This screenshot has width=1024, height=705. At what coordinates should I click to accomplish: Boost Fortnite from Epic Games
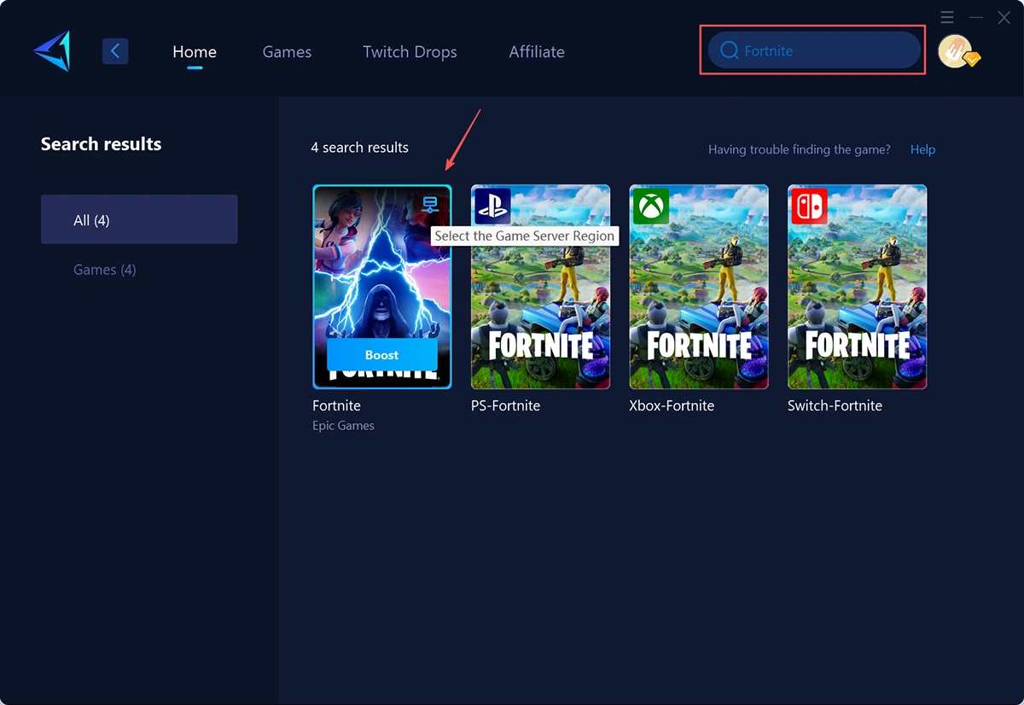(x=381, y=354)
